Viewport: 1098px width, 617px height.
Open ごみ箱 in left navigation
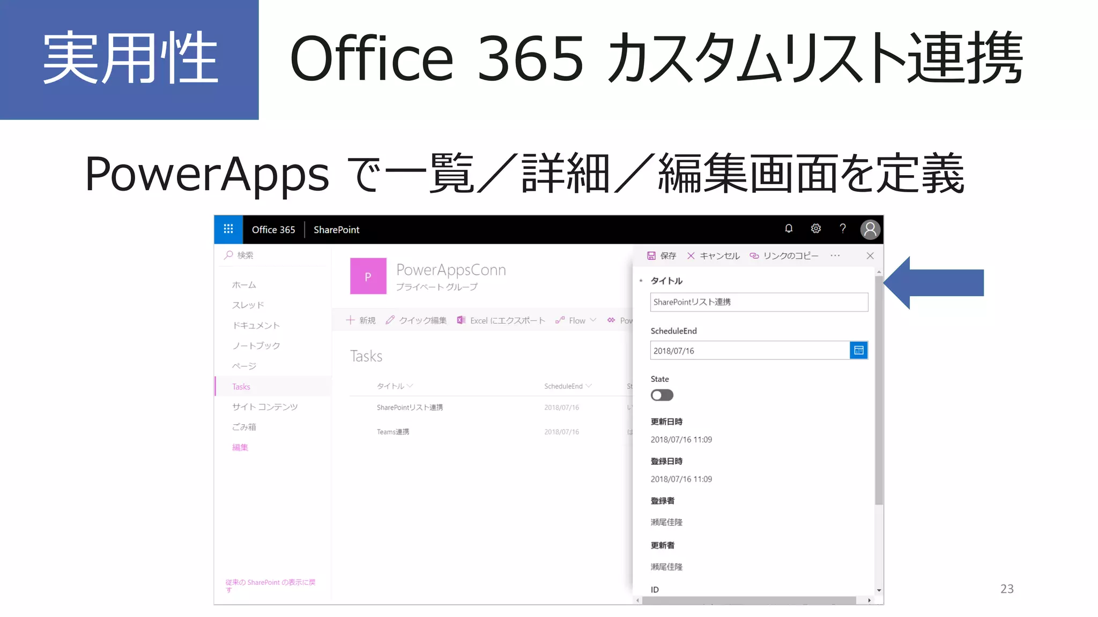(244, 427)
